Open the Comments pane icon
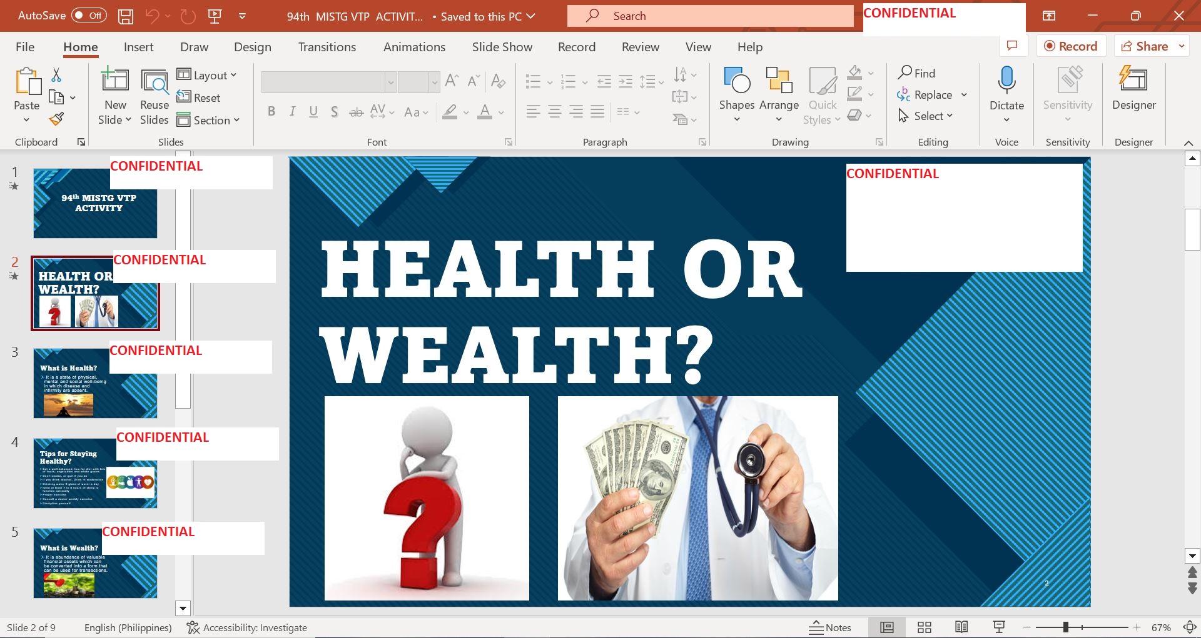The height and width of the screenshot is (638, 1201). 1013,46
